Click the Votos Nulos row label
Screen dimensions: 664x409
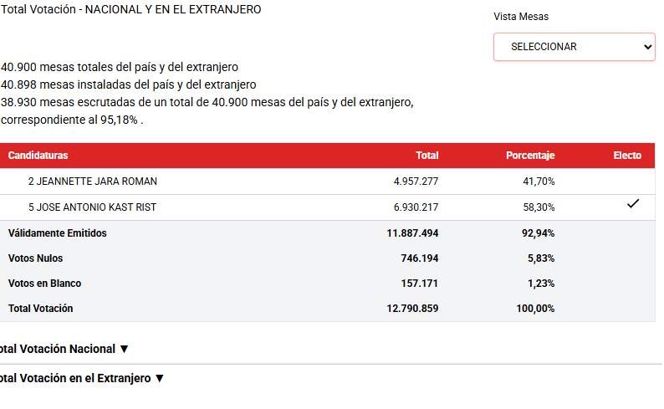(35, 258)
